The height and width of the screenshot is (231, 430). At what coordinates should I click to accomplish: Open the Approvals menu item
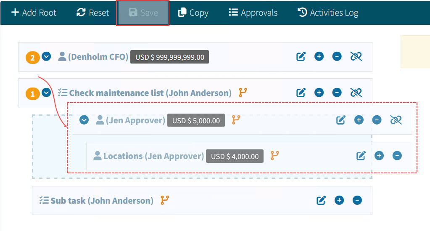(253, 13)
